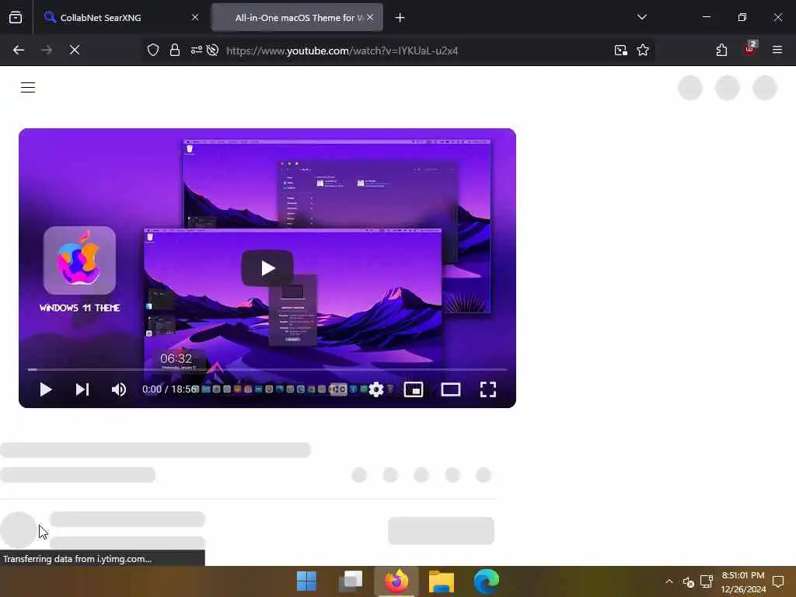Close the CollabNet SearXNG tab
This screenshot has height=597, width=796.
pos(195,17)
